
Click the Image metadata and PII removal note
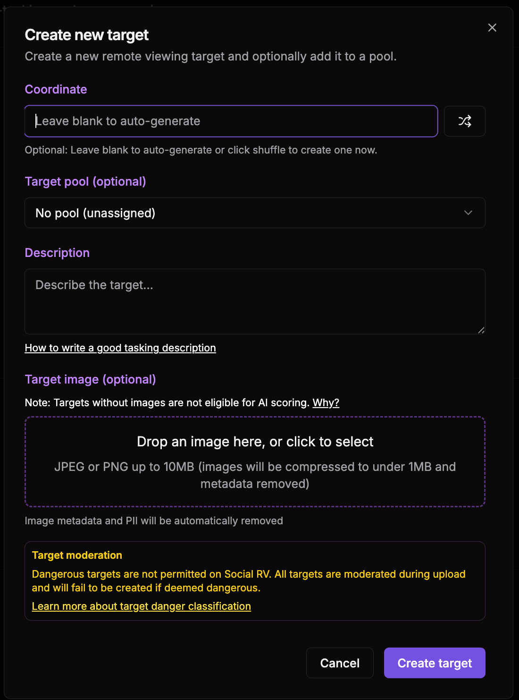pos(154,521)
